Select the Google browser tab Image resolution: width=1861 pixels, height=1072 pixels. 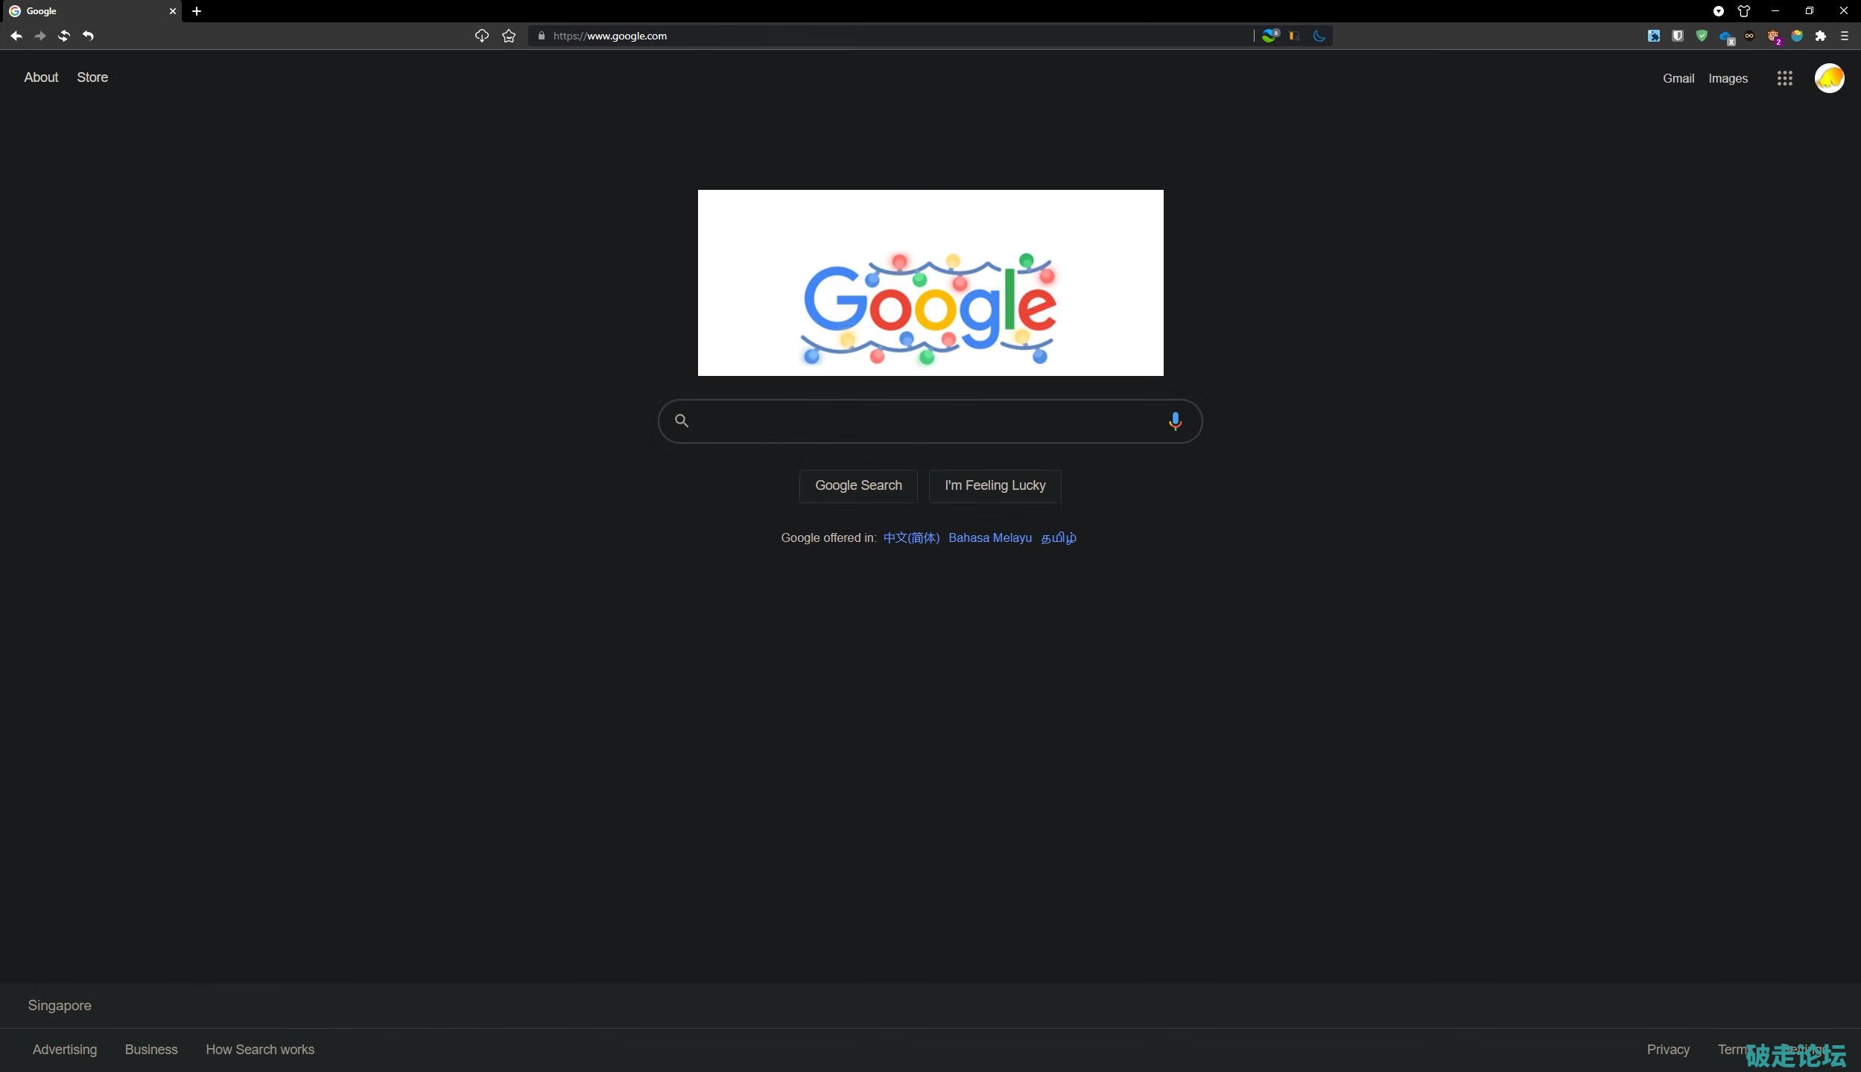click(x=89, y=11)
